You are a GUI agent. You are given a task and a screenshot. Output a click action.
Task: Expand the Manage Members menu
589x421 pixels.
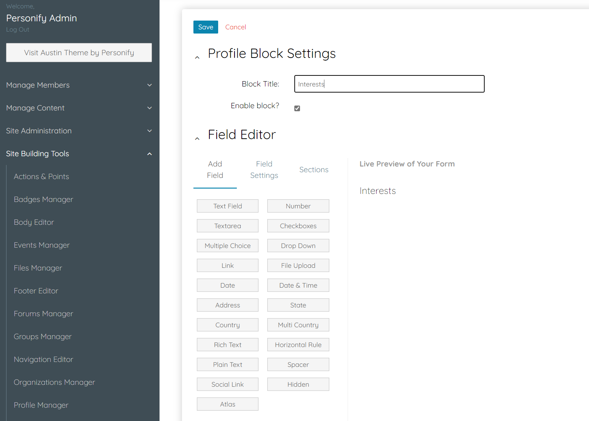click(79, 85)
